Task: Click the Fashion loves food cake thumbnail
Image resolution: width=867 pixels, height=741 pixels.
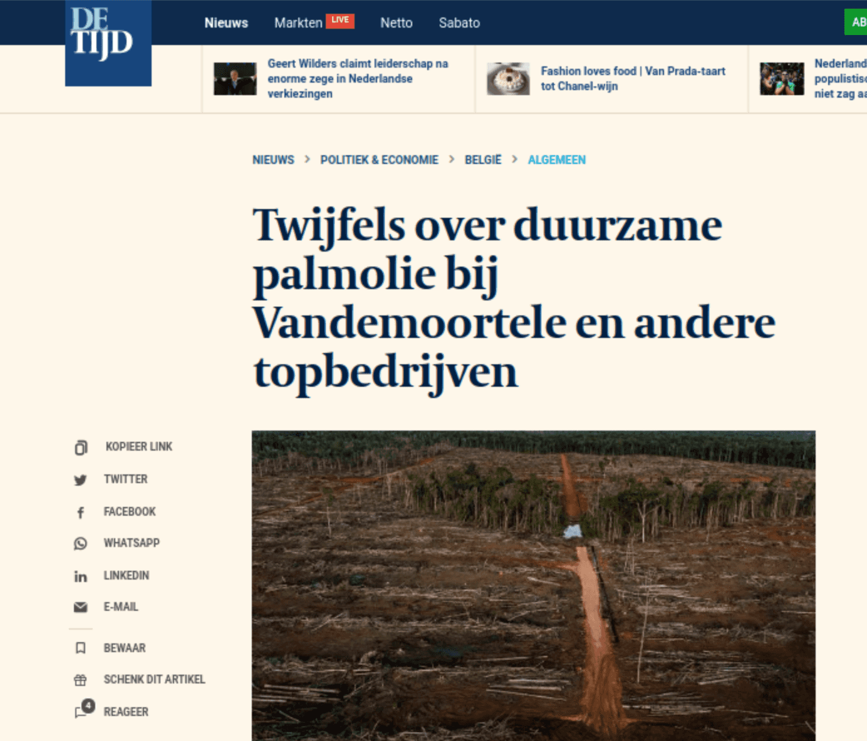Action: click(x=508, y=79)
